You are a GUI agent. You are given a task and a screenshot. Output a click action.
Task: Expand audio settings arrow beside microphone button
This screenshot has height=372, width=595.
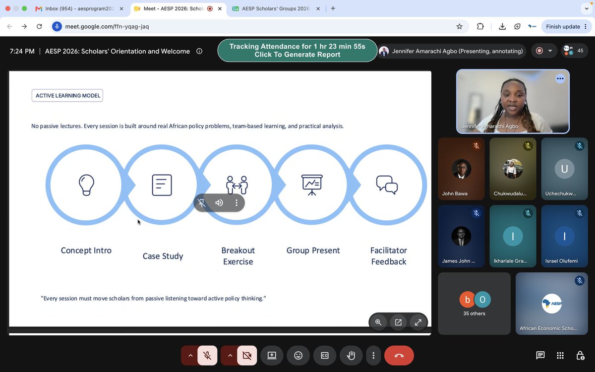190,356
